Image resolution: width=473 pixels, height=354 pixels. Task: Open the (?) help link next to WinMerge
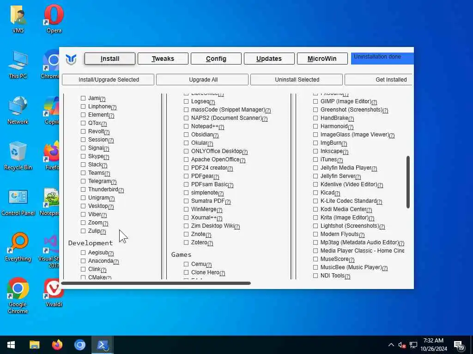pos(219,210)
